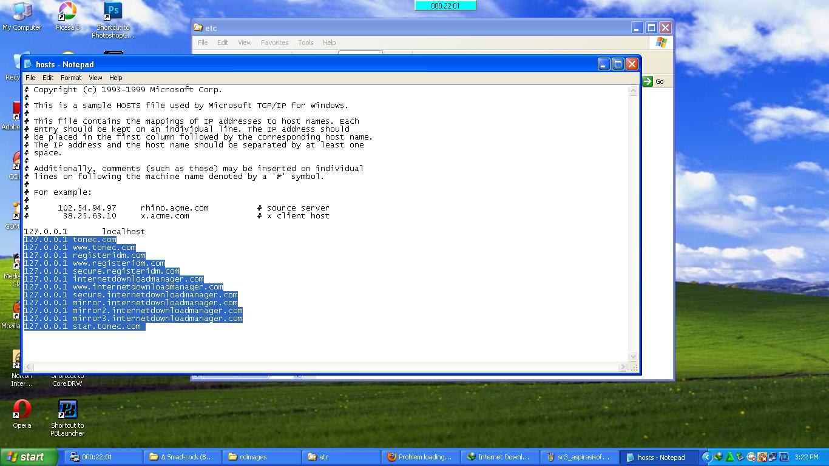Viewport: 829px width, 466px height.
Task: Open the network connection tray icon
Action: 773,457
